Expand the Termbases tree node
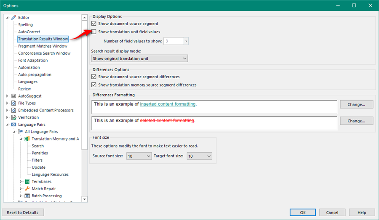The height and width of the screenshot is (220, 379). pyautogui.click(x=21, y=182)
